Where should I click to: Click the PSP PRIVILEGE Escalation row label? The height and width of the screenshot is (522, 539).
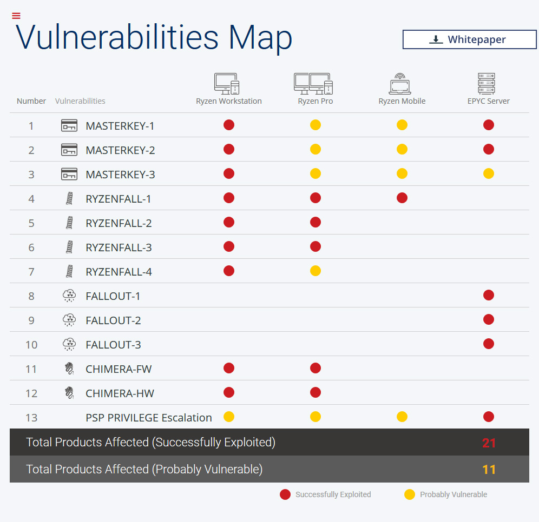click(x=149, y=418)
